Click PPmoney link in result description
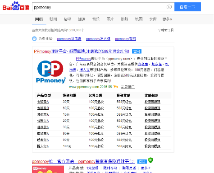214x173 pixels. pos(83,59)
